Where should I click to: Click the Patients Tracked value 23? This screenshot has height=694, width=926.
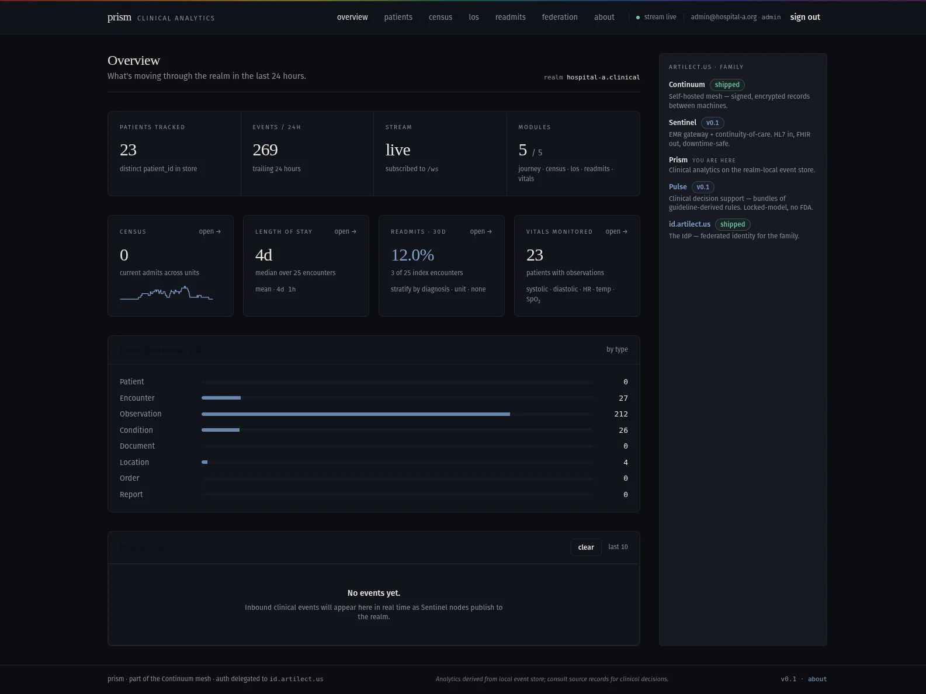pos(128,150)
